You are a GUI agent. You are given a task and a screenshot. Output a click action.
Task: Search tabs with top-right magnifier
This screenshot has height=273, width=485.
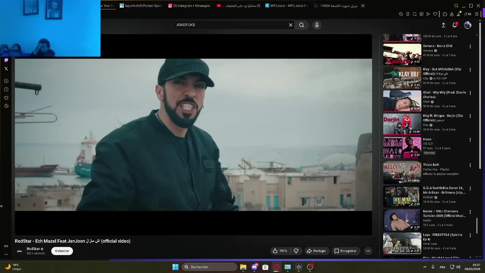pos(456,6)
